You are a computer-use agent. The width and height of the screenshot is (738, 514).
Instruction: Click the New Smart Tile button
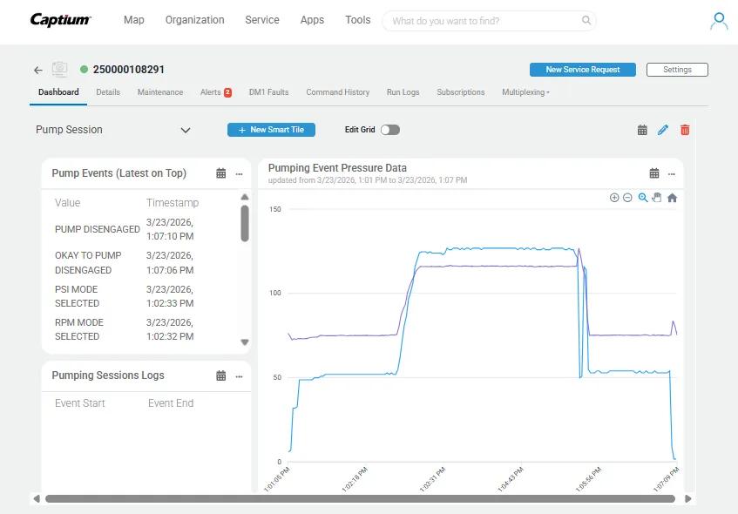[x=271, y=130]
